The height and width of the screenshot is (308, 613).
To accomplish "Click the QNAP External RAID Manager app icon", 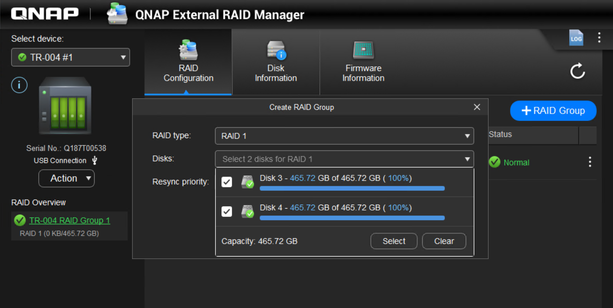I will (x=117, y=14).
